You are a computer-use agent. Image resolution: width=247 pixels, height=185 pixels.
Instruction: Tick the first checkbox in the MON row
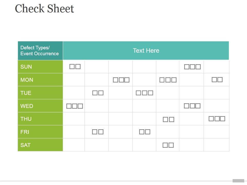116,80
